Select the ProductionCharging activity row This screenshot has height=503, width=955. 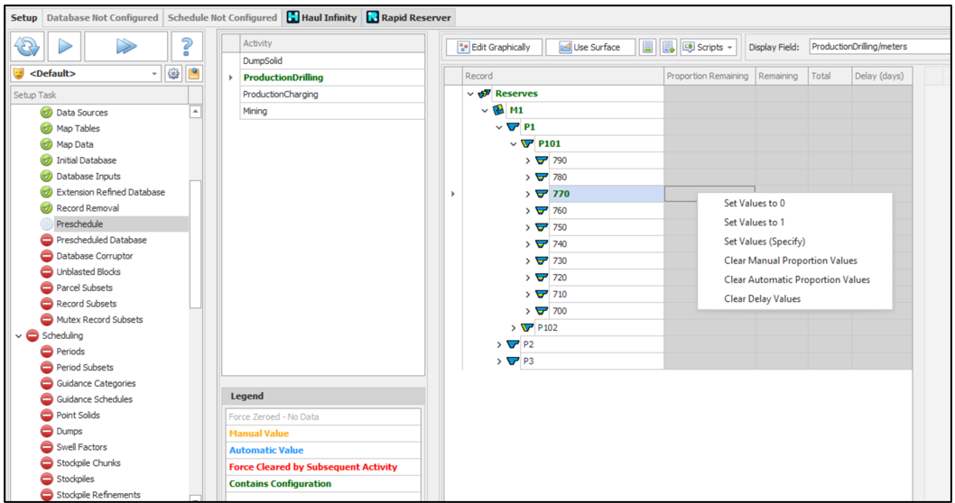tap(280, 95)
